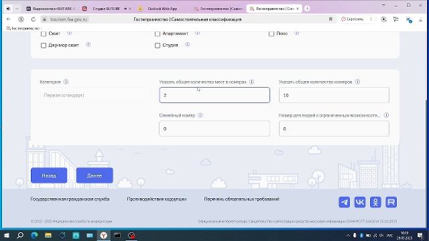Reload the page

click(33, 19)
